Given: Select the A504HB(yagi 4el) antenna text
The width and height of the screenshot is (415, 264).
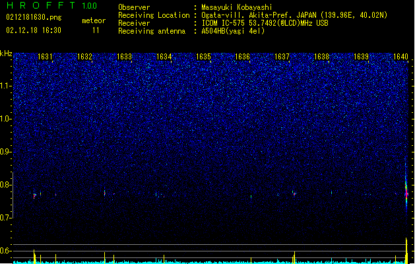Looking at the screenshot, I should tap(233, 31).
